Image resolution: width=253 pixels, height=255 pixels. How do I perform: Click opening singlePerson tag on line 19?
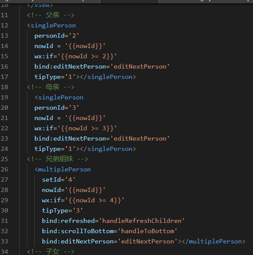[x=59, y=98]
